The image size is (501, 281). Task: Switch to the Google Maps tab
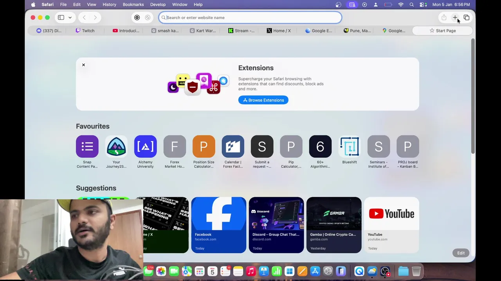coord(394,31)
